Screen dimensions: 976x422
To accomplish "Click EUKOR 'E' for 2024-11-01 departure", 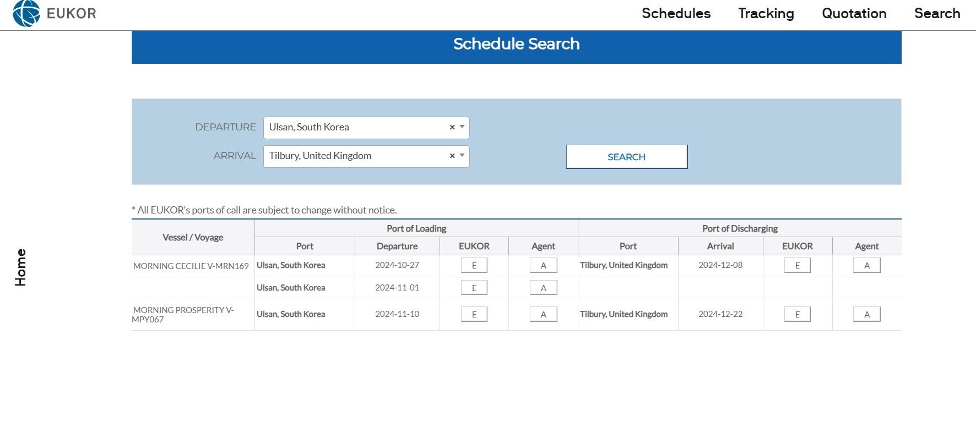I will 474,288.
